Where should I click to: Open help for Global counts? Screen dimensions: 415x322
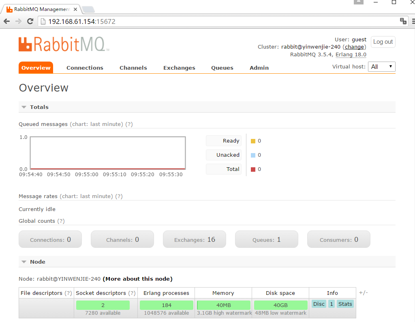click(x=61, y=221)
